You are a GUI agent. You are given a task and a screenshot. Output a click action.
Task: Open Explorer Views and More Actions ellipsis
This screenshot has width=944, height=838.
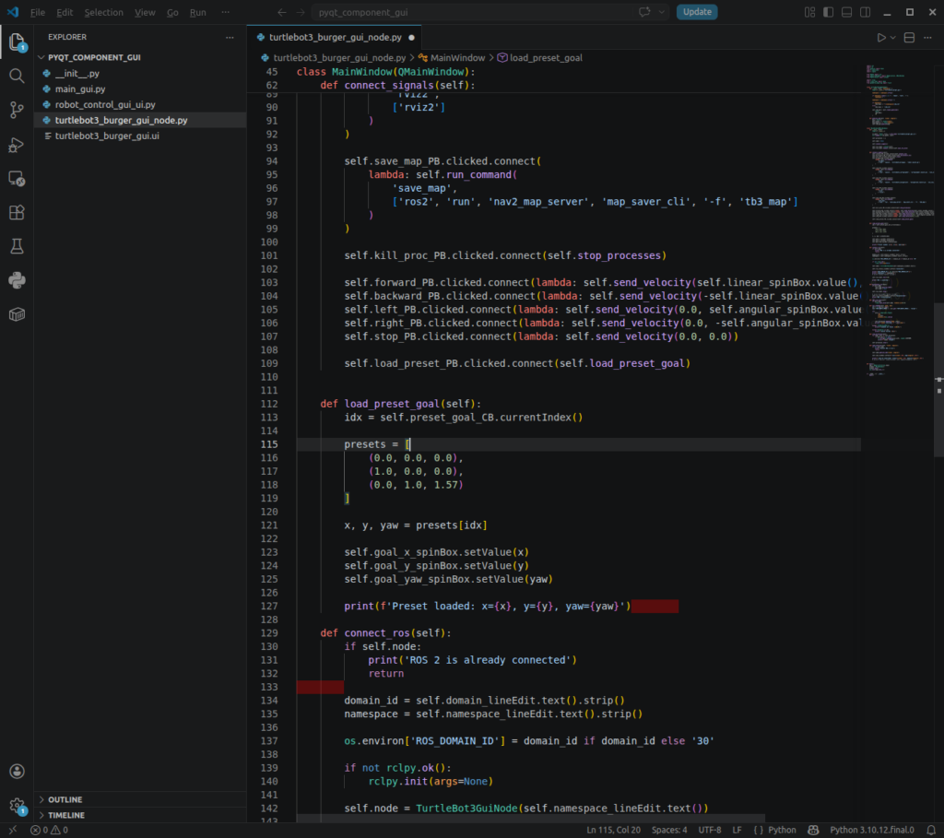click(230, 37)
